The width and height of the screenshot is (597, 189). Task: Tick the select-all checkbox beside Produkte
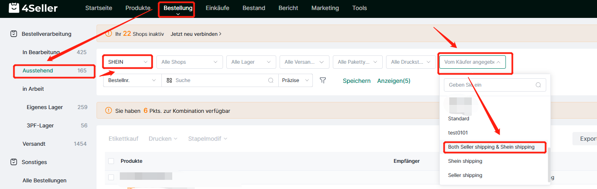tap(111, 161)
